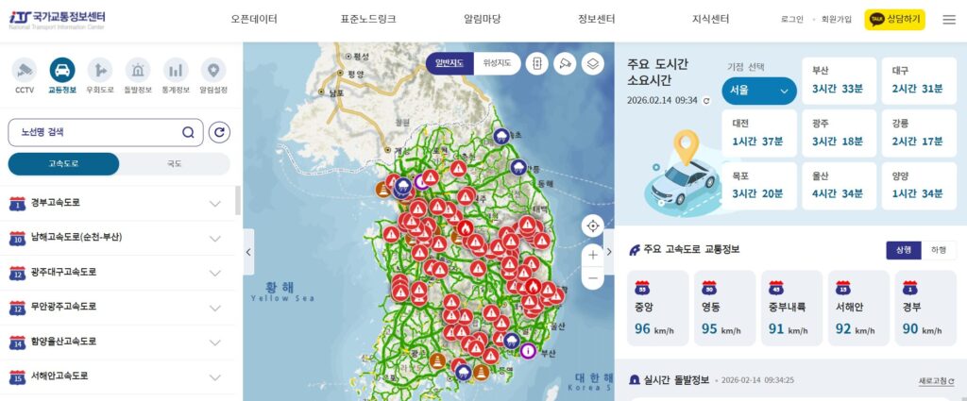Open the CCTV camera icon
The width and height of the screenshot is (967, 401).
coord(25,70)
